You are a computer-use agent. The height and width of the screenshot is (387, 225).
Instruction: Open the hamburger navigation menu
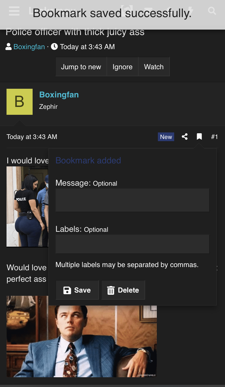(x=14, y=11)
